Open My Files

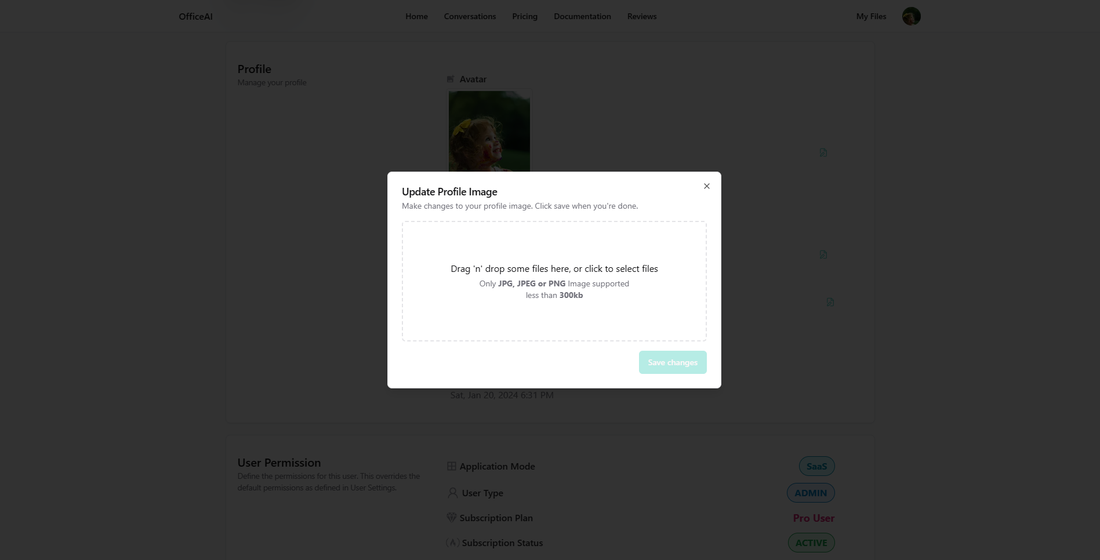coord(871,16)
